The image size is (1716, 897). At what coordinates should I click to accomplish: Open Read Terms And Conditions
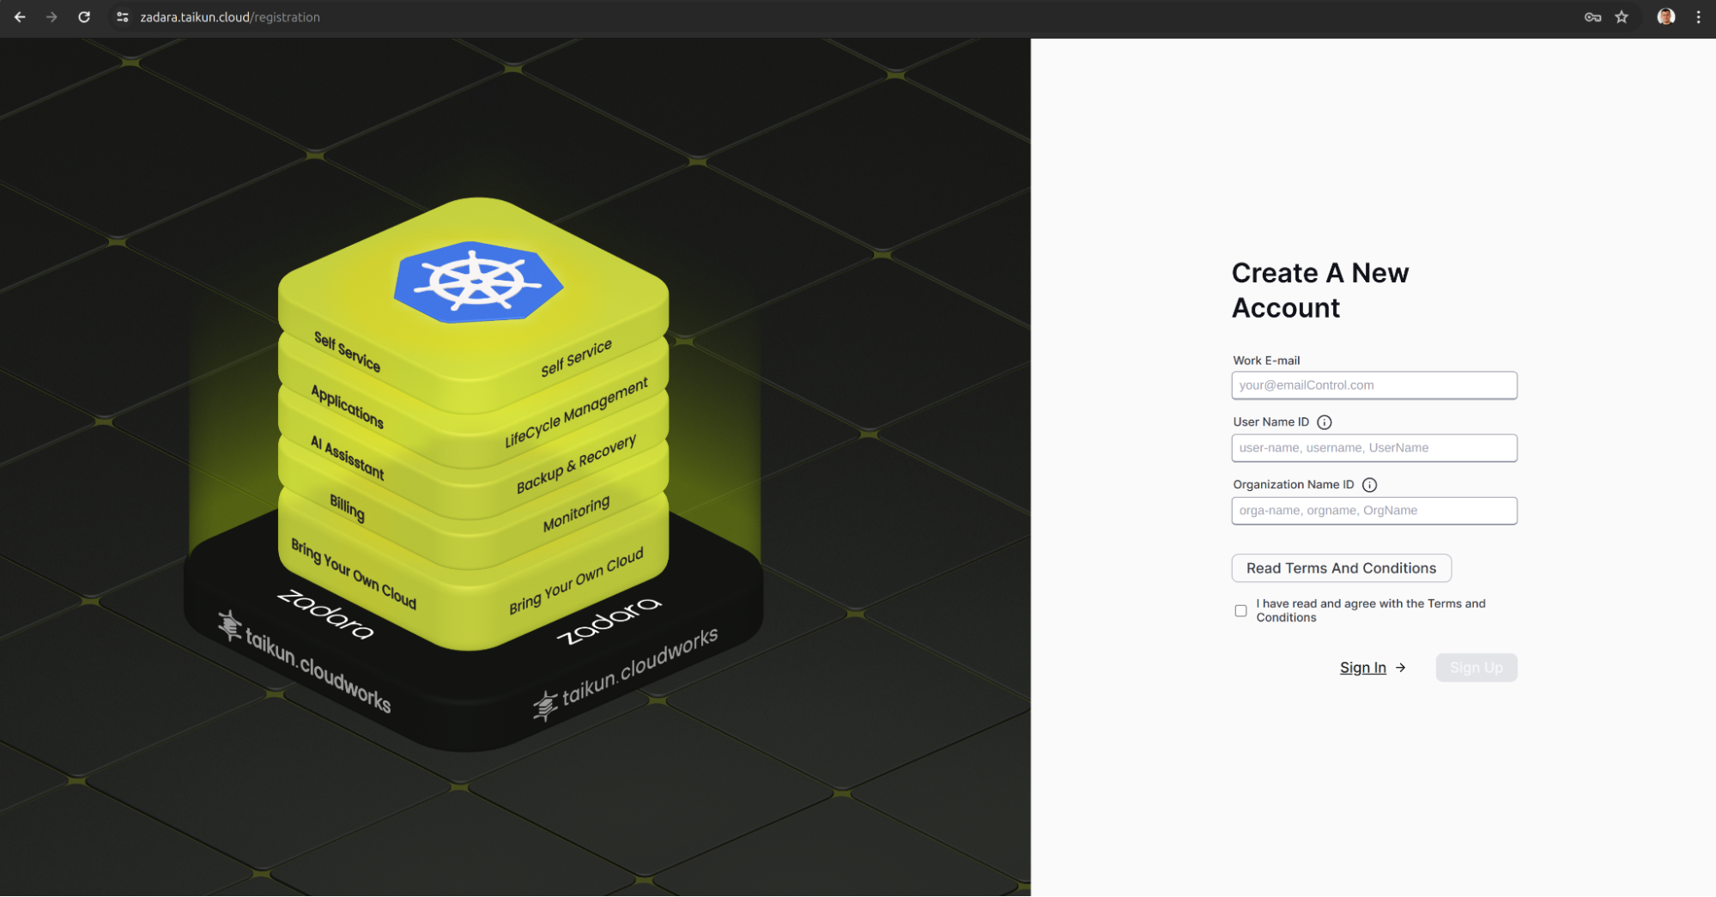[1341, 568]
